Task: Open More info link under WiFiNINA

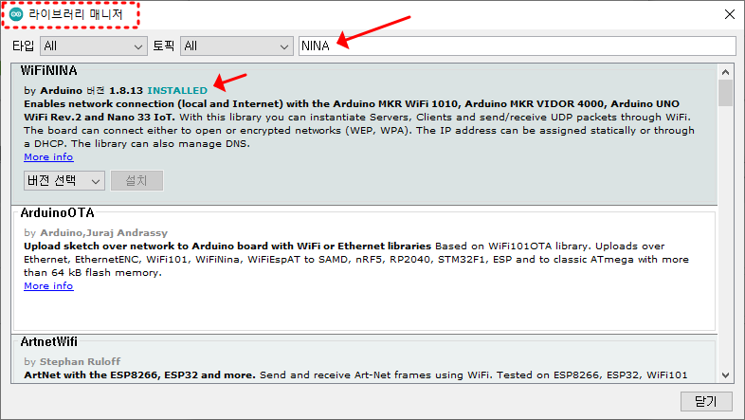Action: (48, 156)
